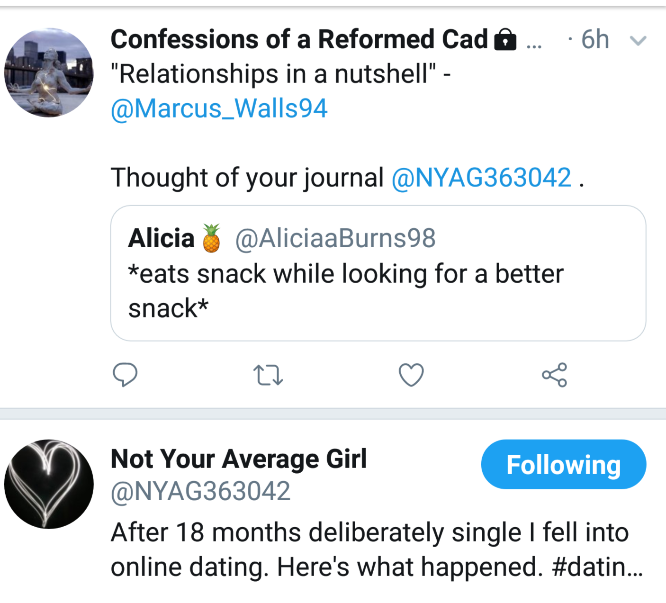
Task: Tap the @NYAG363042 handle under profile name
Action: (200, 491)
